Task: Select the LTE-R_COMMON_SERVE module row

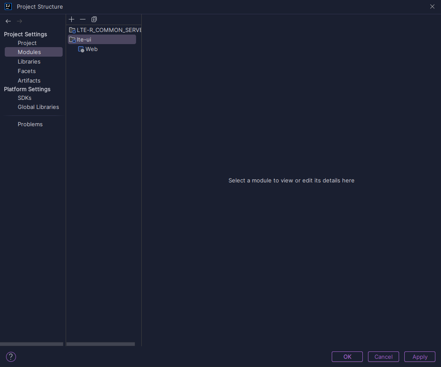Action: point(105,30)
